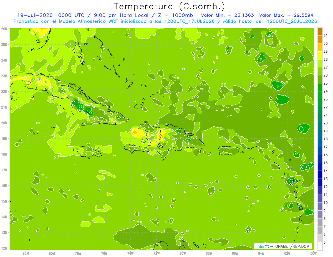The image size is (333, 257).
Task: Click the "23N" latitude label
Action: (x=4, y=76)
